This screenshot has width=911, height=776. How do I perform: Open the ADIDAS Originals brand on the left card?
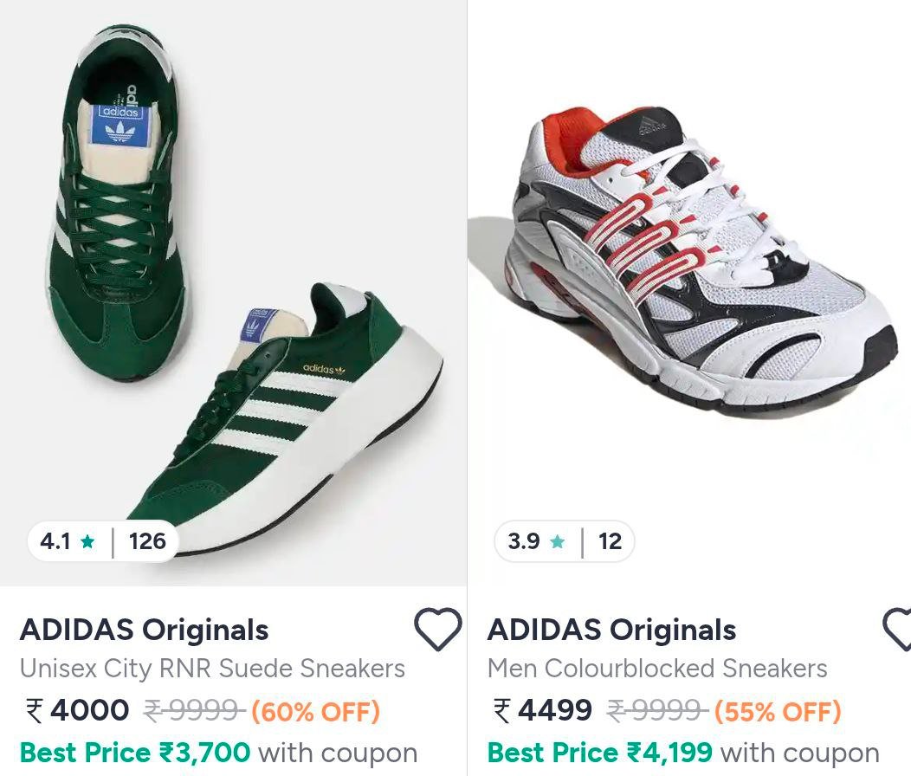point(145,630)
